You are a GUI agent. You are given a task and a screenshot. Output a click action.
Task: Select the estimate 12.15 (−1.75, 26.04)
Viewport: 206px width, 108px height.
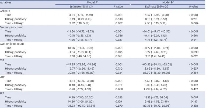tap(156, 97)
